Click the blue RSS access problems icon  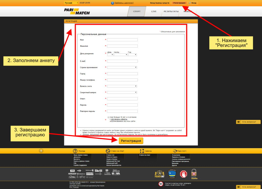(x=112, y=3)
